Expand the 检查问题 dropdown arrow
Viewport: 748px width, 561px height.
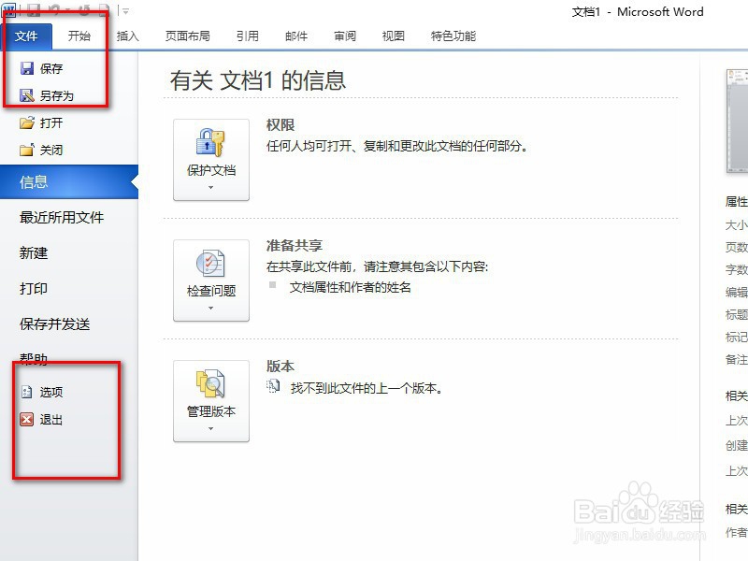211,309
